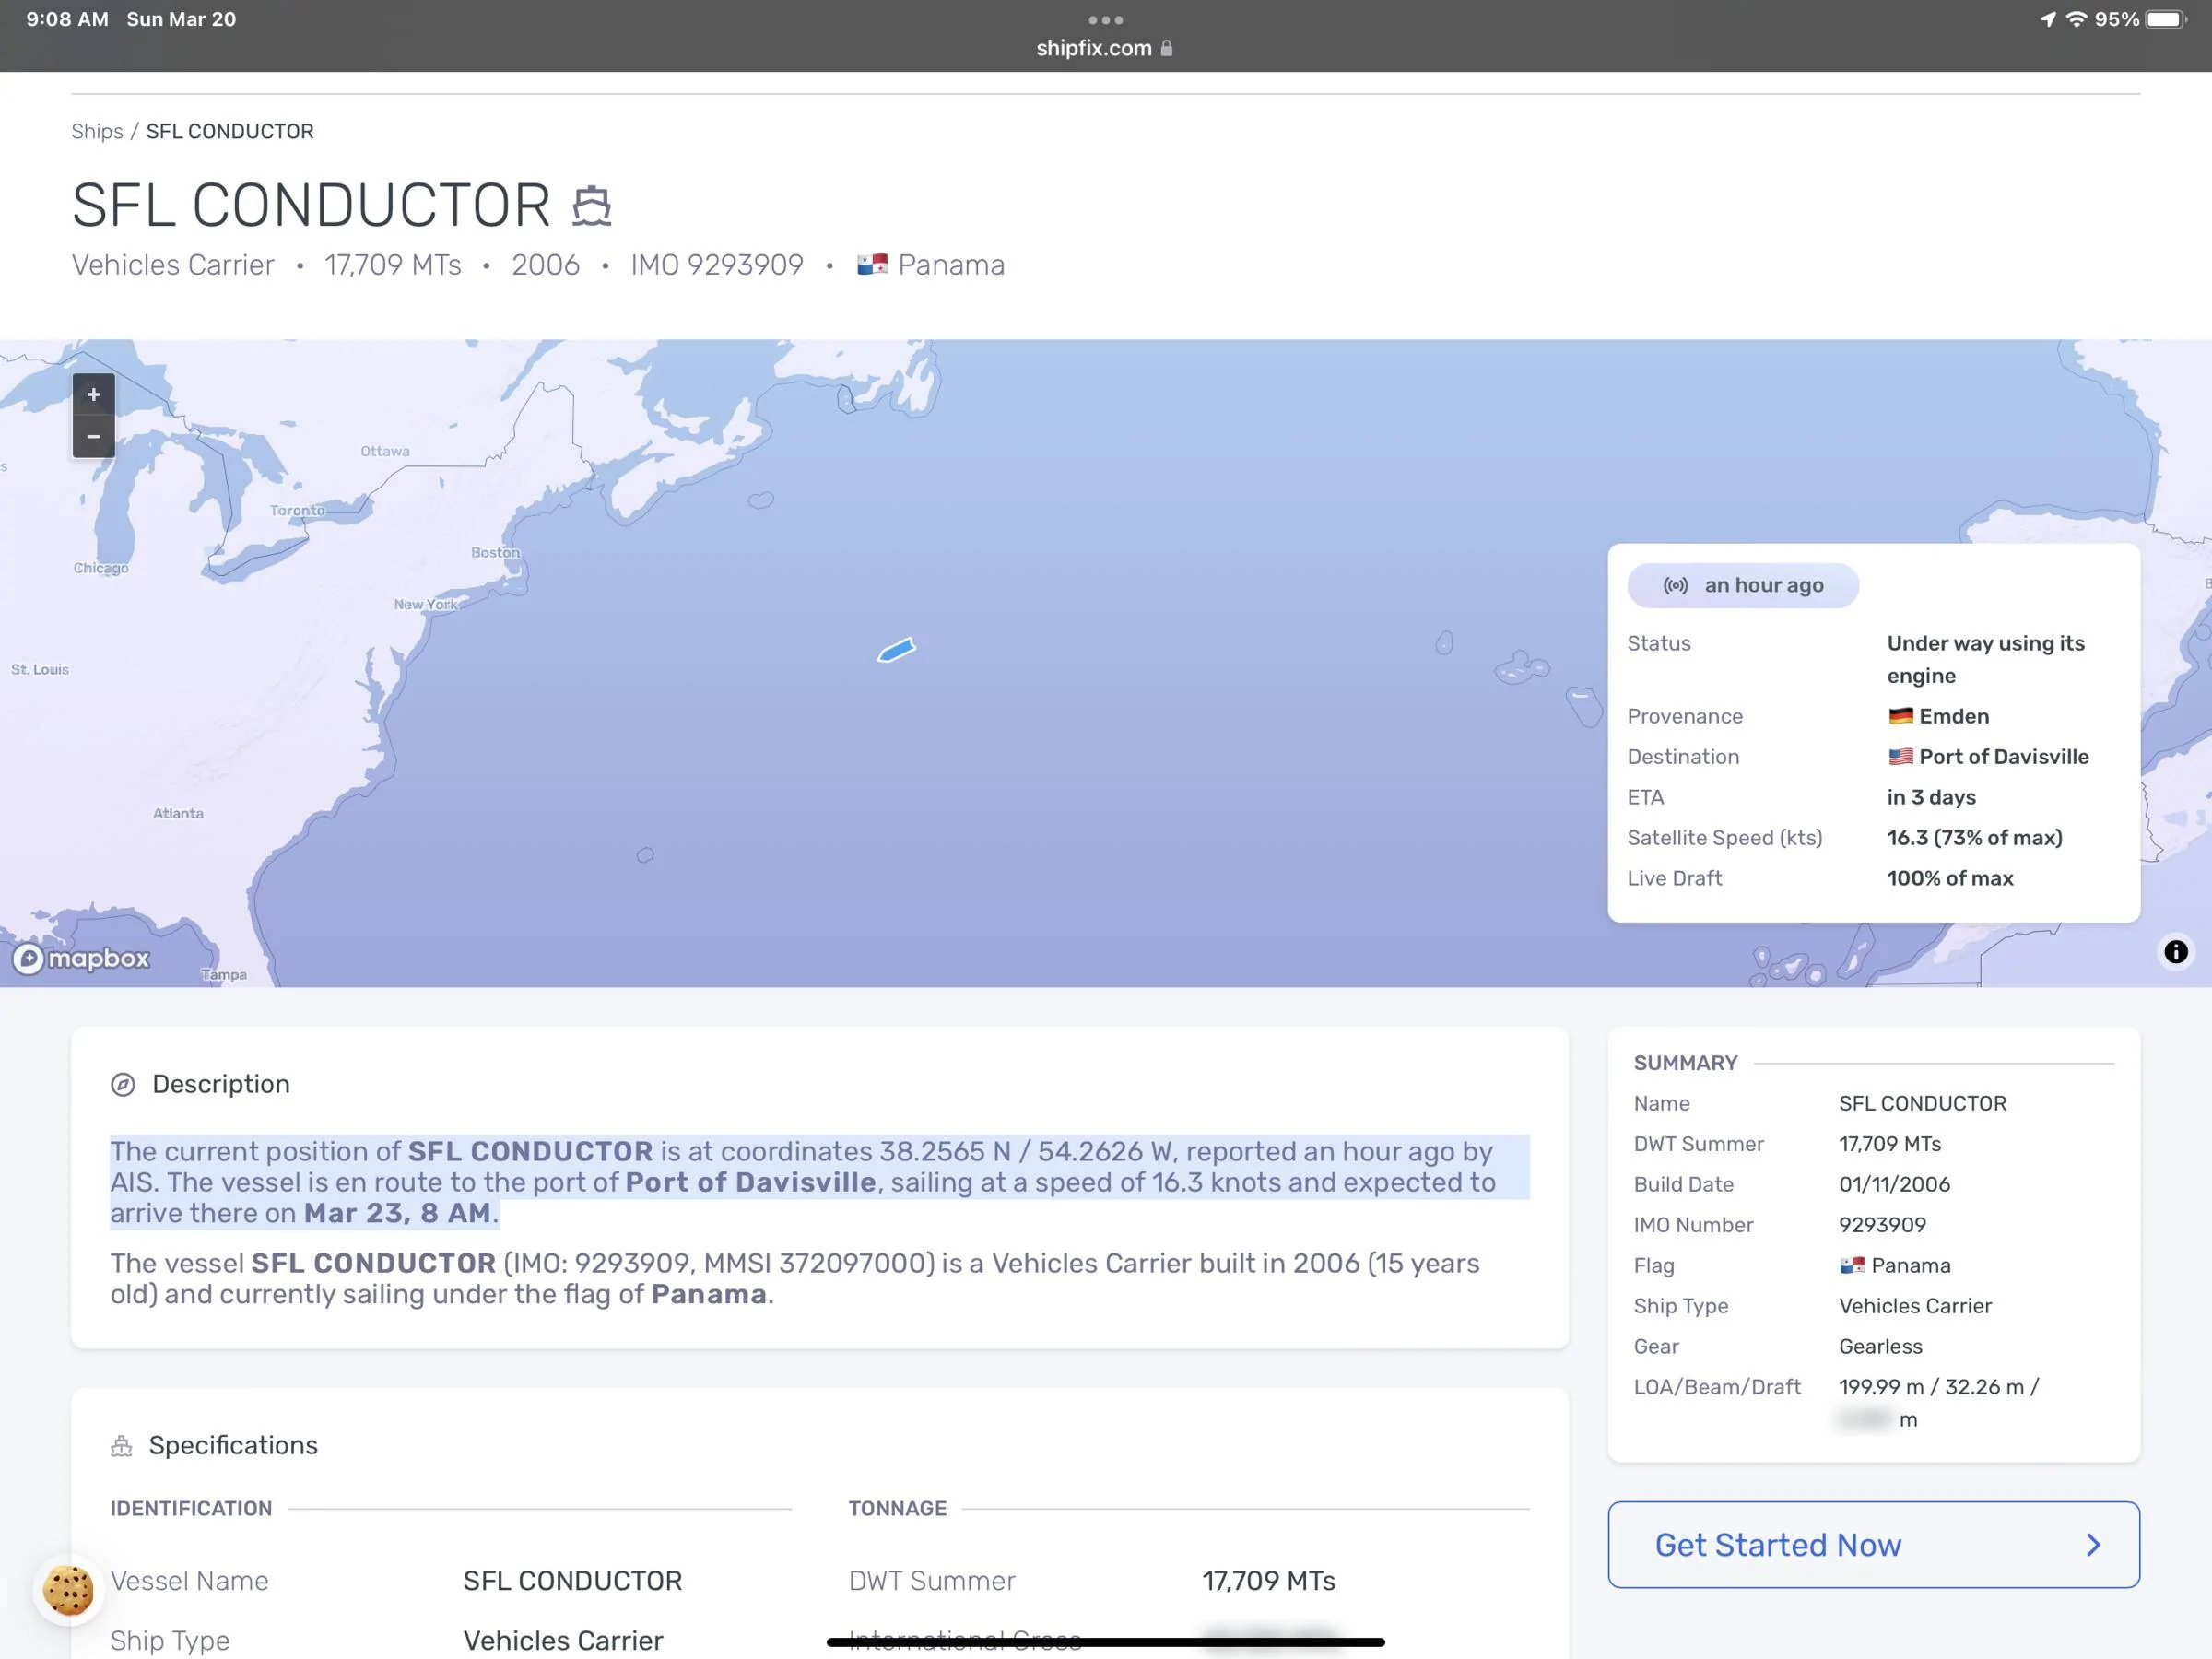The height and width of the screenshot is (1659, 2212).
Task: Click the chevron arrow on Get Started Now
Action: click(2093, 1545)
